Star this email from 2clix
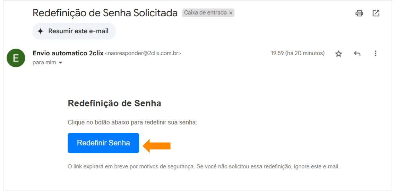 coord(338,54)
